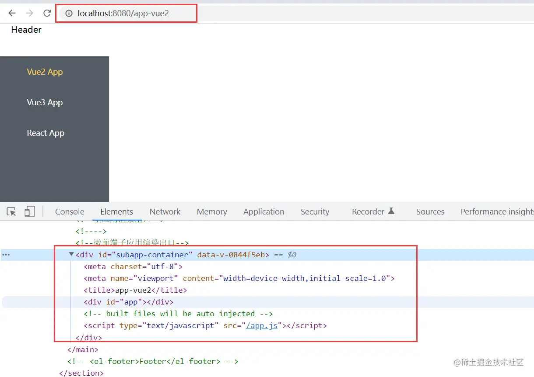Activate the inspect element picker icon
534x377 pixels.
(x=12, y=212)
